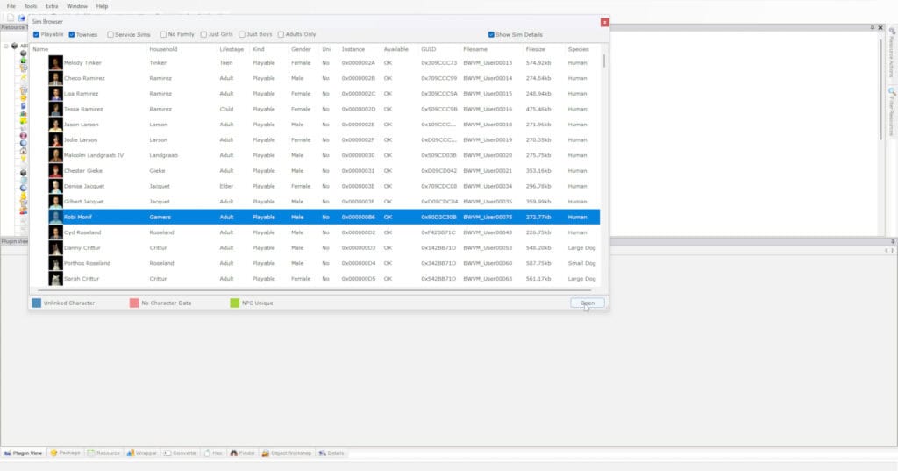The height and width of the screenshot is (471, 898).
Task: Click the pink No Character Data swatch
Action: [x=133, y=303]
